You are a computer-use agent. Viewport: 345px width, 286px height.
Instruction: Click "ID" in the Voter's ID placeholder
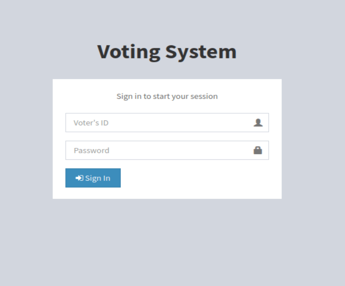[104, 123]
